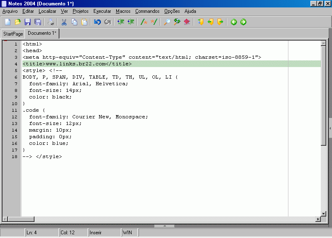Image resolution: width=332 pixels, height=238 pixels.
Task: Open the Commandos menu
Action: pos(147,11)
